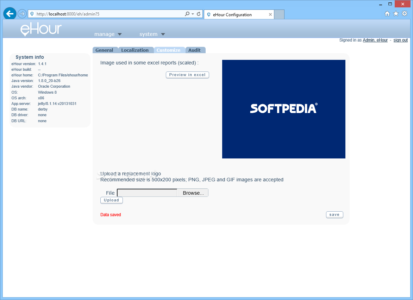Click Java version value 1.8.0_20-b26
The image size is (413, 300).
click(49, 81)
